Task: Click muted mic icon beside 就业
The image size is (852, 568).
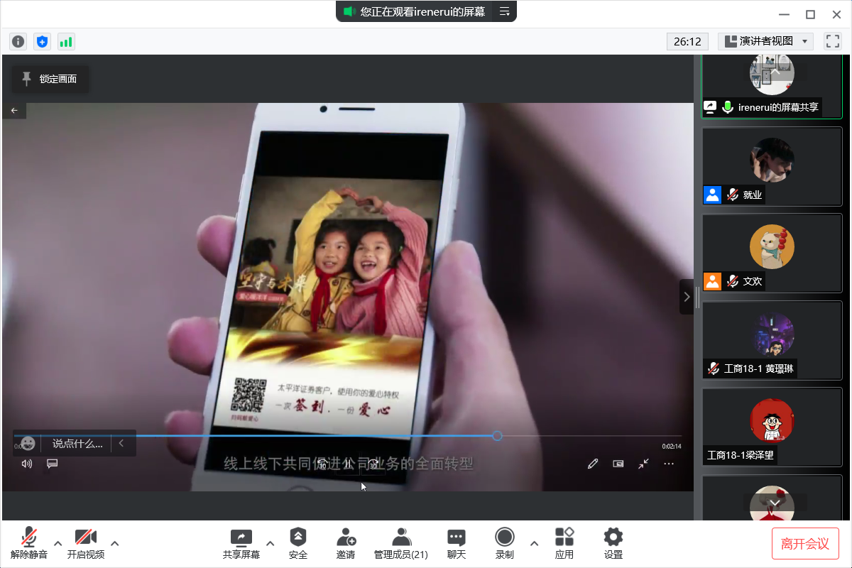Action: pyautogui.click(x=733, y=195)
